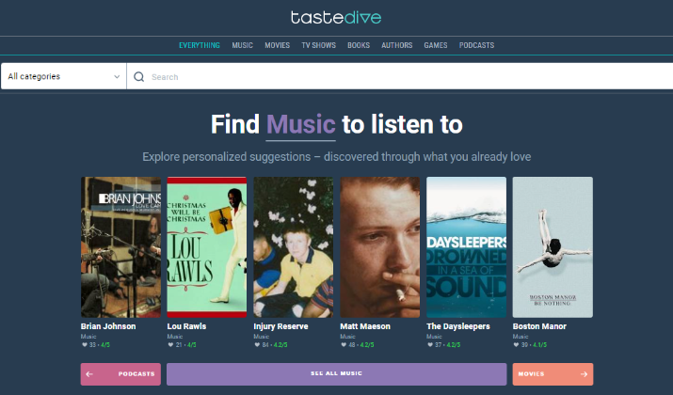Screen dimensions: 673x395
Task: Click the 4/5 rating under Brian Johnson
Action: (x=105, y=345)
